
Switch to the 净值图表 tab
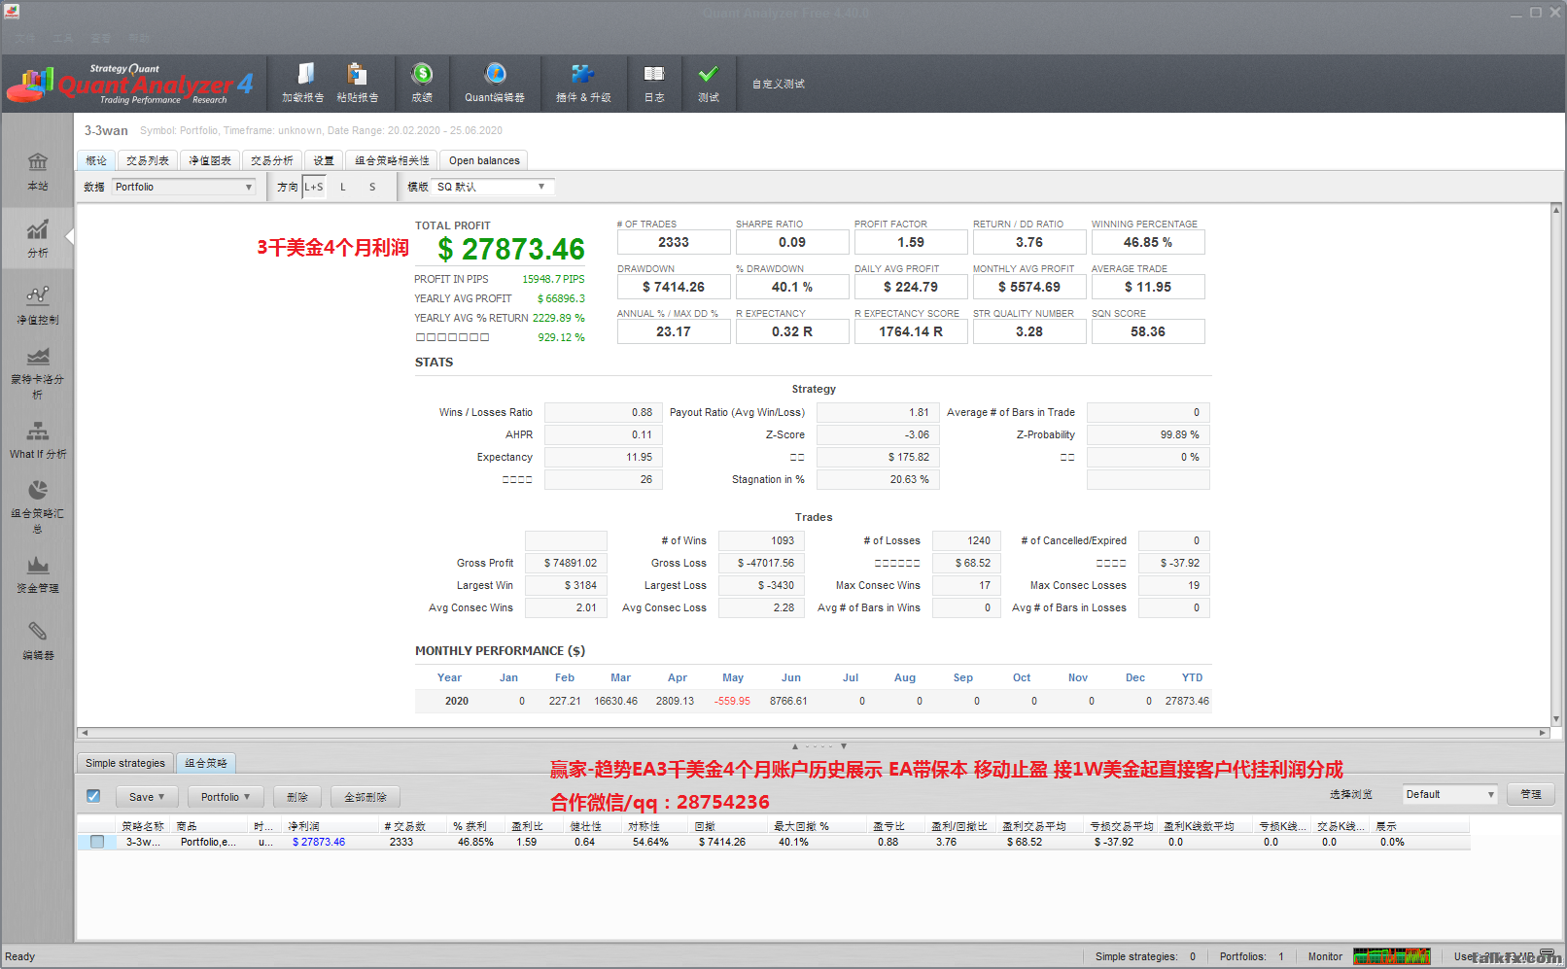click(210, 160)
